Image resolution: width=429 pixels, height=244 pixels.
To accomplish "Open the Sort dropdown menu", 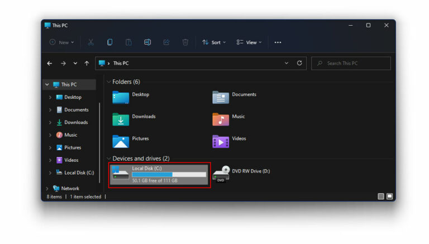I will pos(214,42).
